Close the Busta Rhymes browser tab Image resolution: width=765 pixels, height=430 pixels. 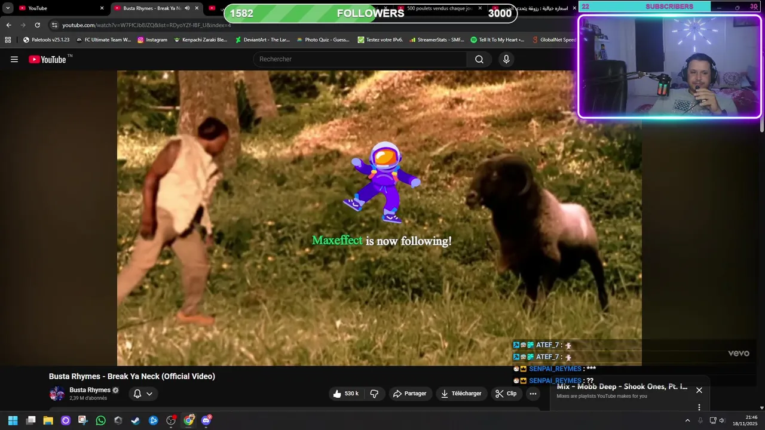point(197,8)
